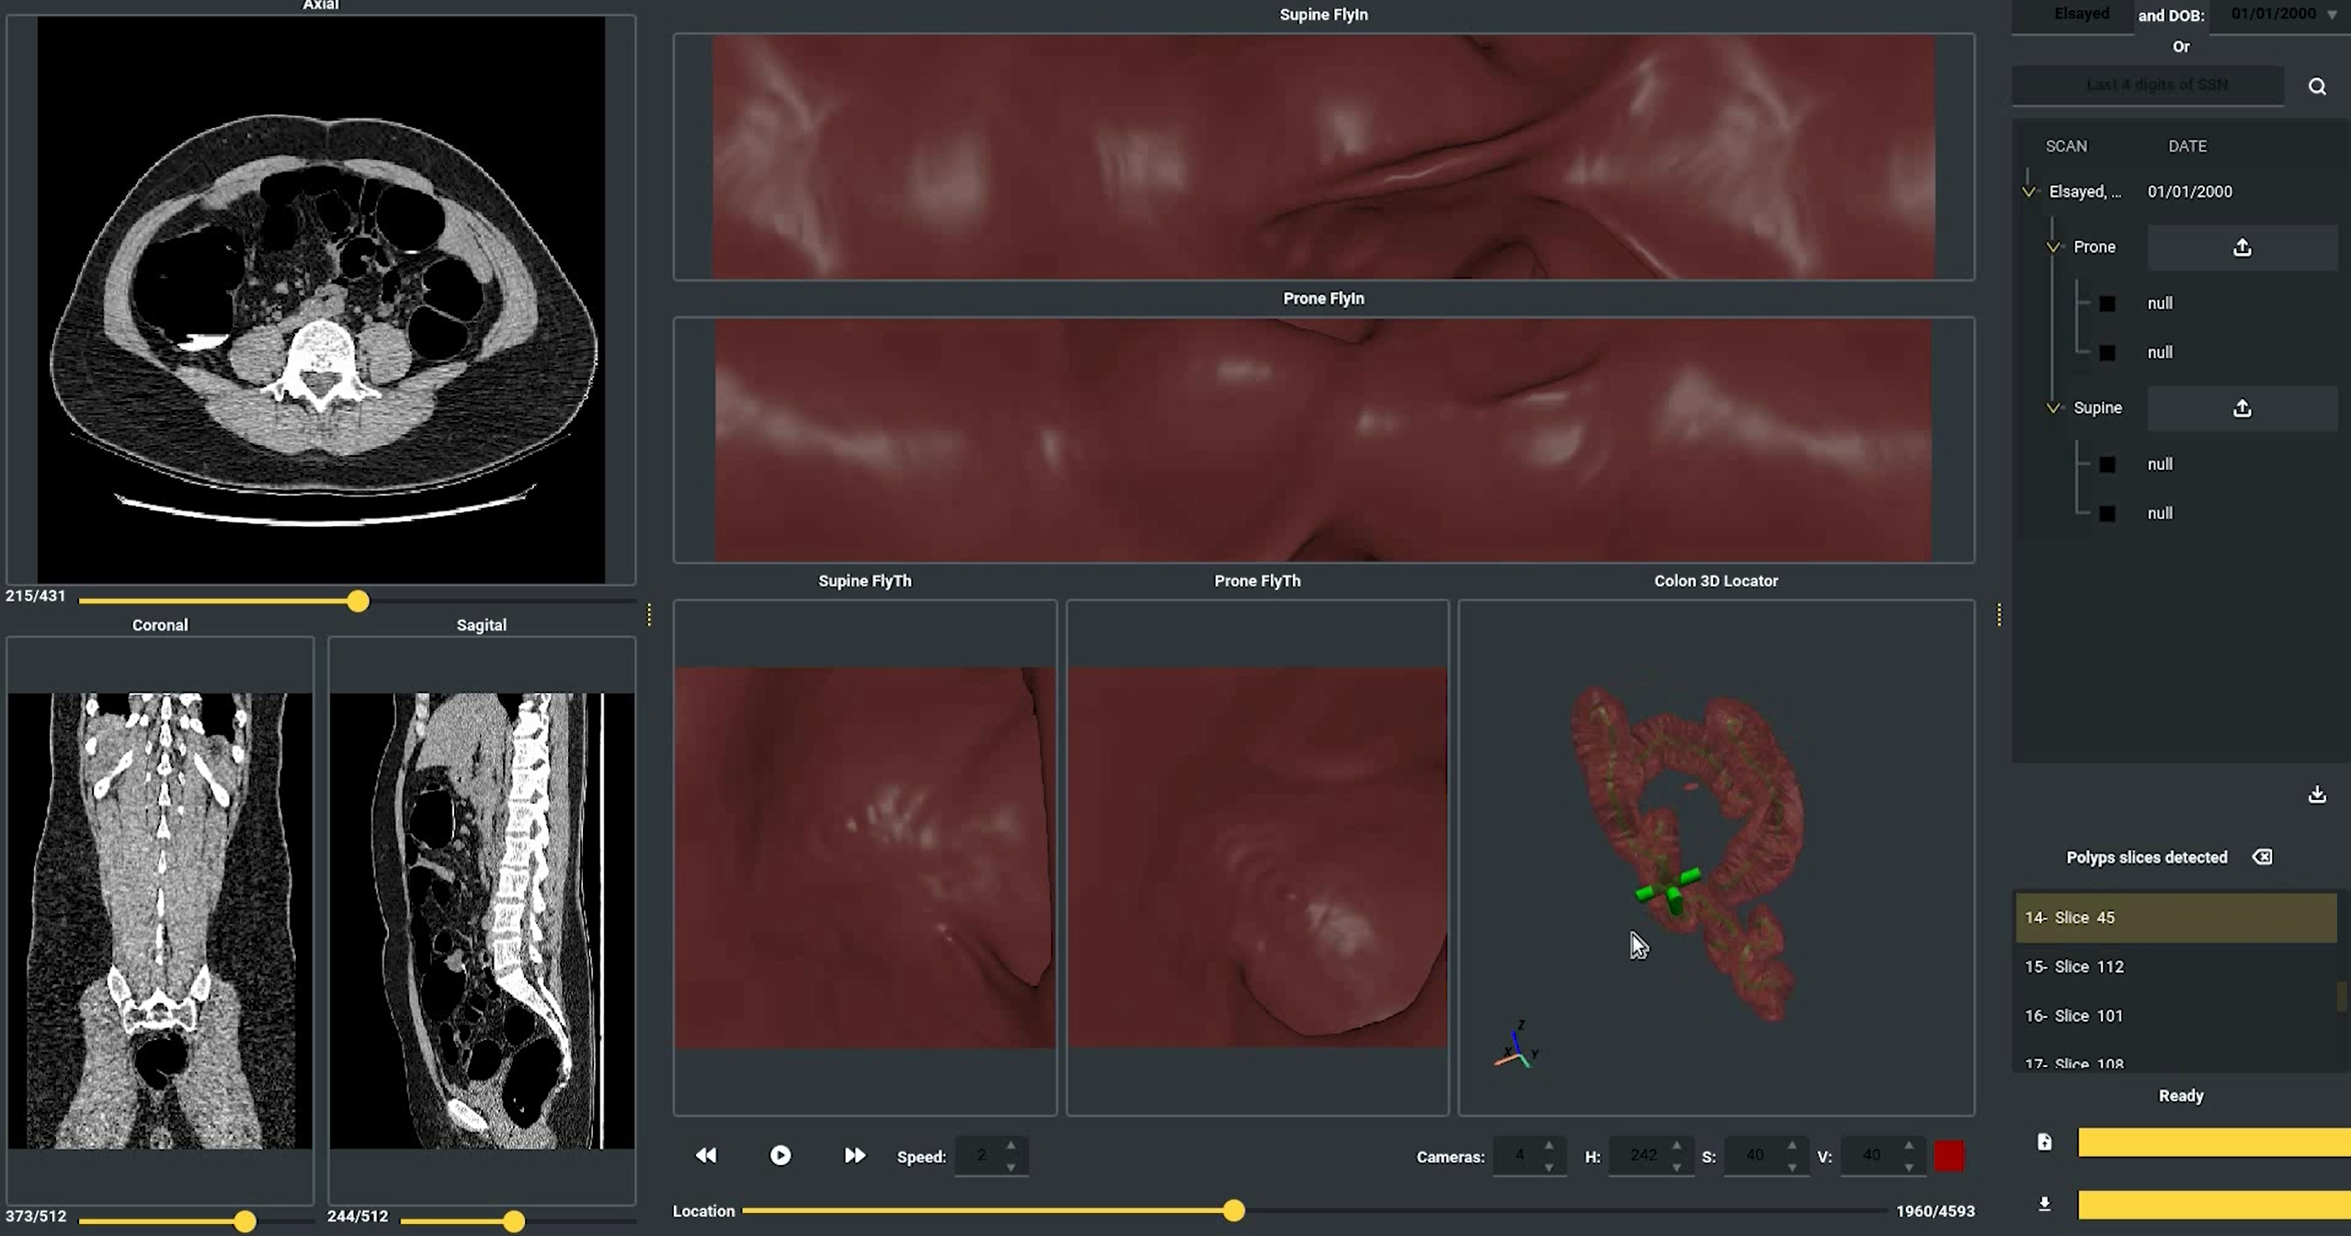Click the download icon at the bottom right

point(2045,1204)
